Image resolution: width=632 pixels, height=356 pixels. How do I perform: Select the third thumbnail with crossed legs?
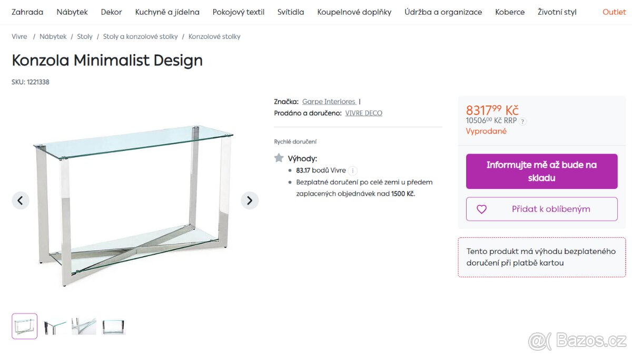pyautogui.click(x=84, y=326)
